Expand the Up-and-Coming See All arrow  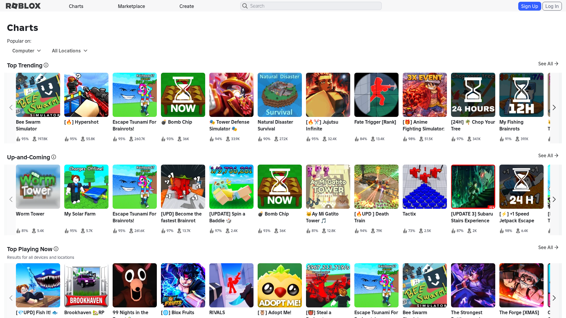pos(556,155)
